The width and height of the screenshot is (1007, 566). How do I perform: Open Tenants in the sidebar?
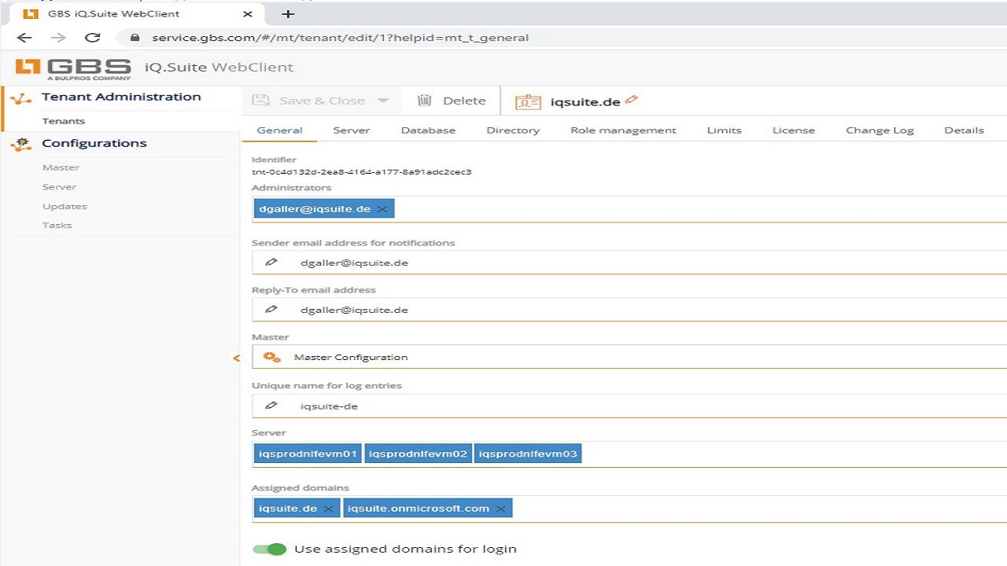pos(64,121)
